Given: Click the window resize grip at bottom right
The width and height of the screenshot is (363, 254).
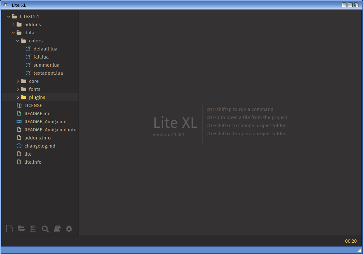Looking at the screenshot, I should [x=359, y=250].
